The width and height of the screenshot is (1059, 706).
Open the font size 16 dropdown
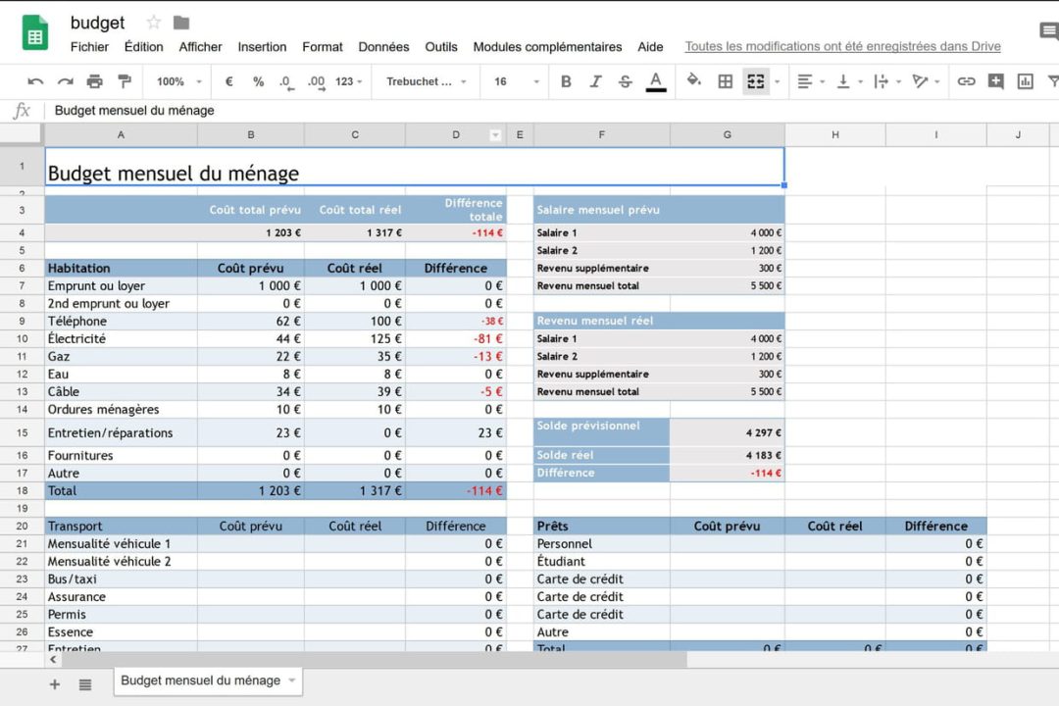pyautogui.click(x=516, y=81)
